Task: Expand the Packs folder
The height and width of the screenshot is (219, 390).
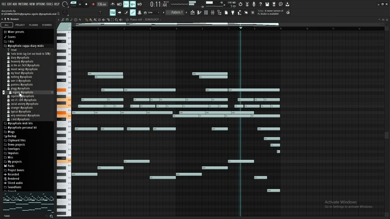Action: coord(11,166)
